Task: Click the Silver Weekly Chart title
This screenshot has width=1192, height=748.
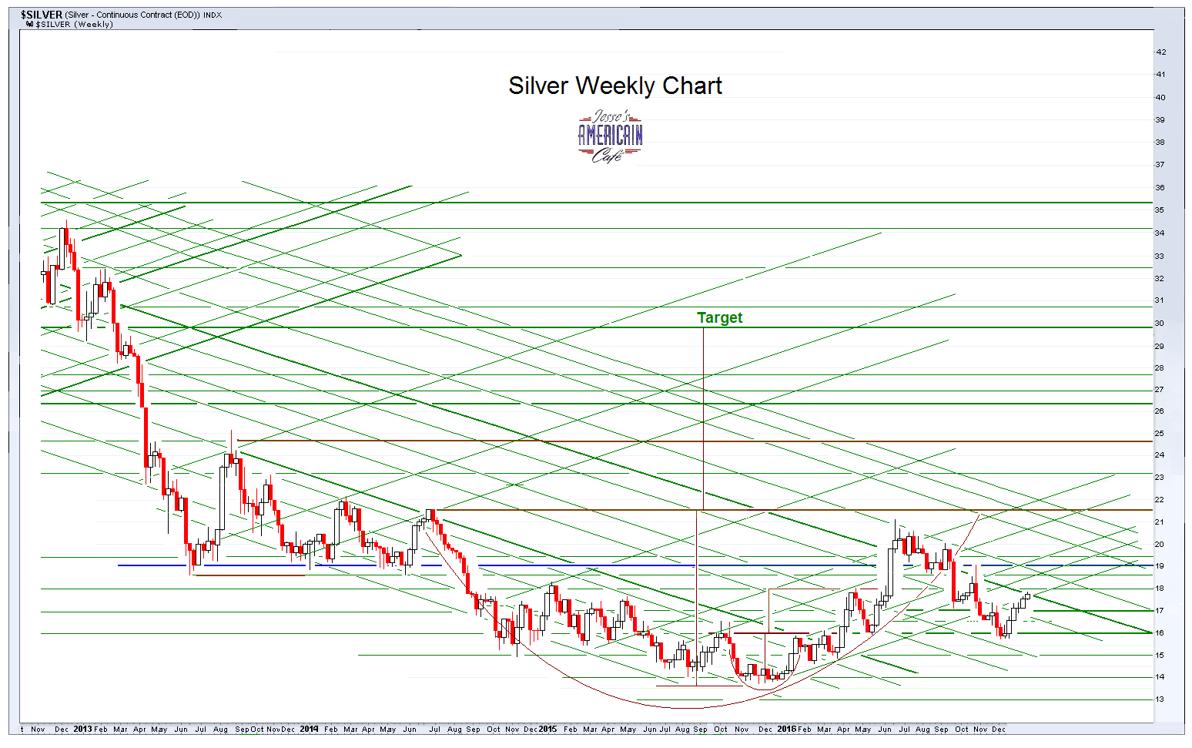Action: point(614,86)
